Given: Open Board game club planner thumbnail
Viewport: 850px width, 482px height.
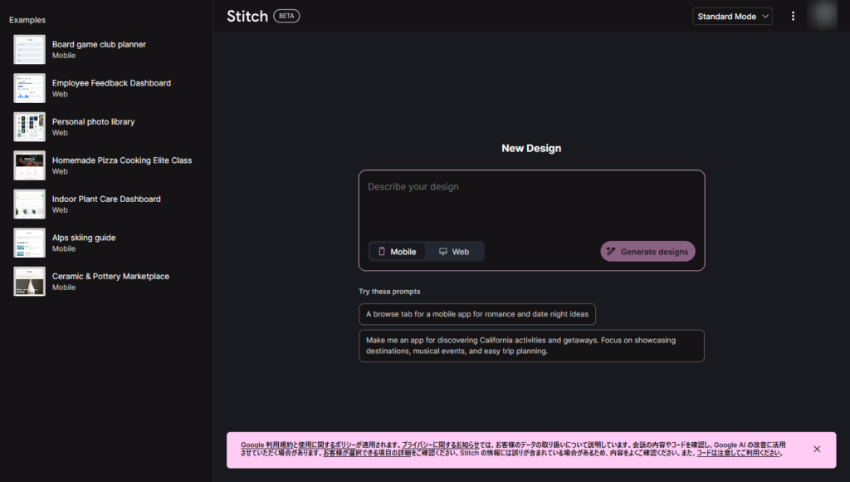Looking at the screenshot, I should point(29,49).
